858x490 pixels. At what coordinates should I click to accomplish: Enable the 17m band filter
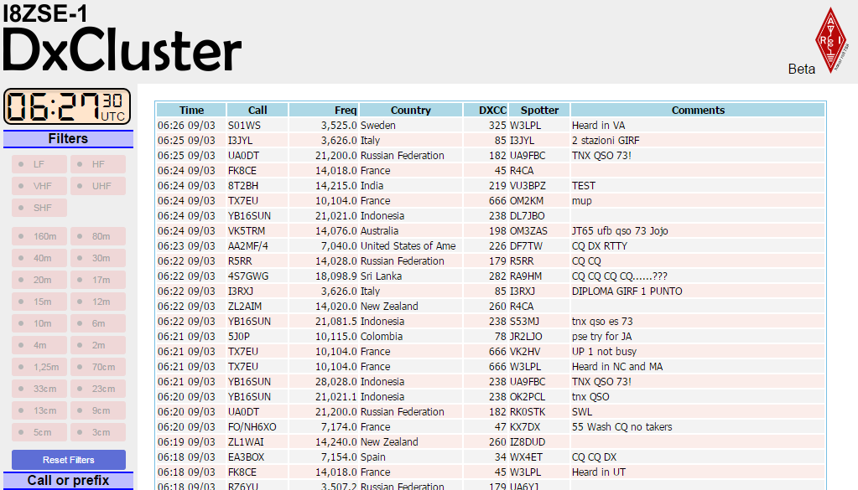pos(98,280)
